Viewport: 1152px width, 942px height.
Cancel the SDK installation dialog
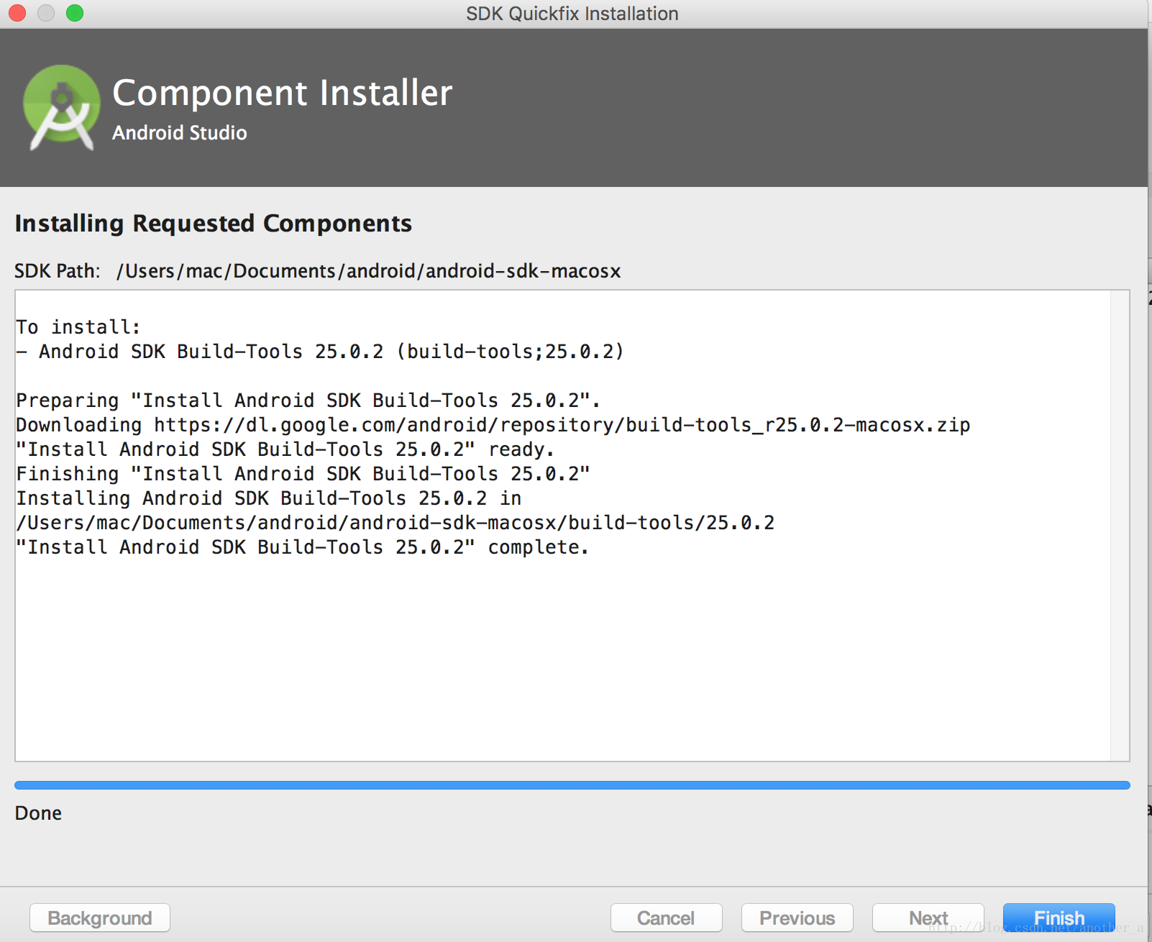666,918
